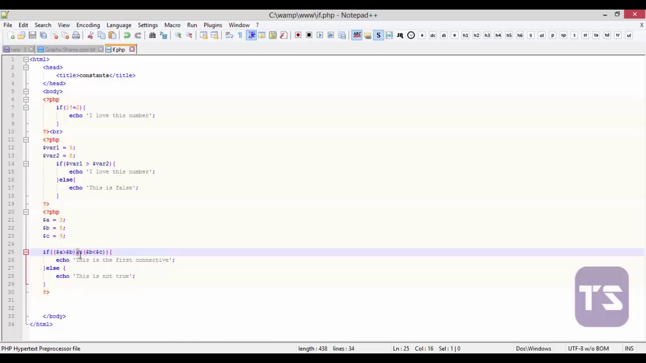The width and height of the screenshot is (646, 363).
Task: Toggle the highlighted S toolbar button
Action: click(x=379, y=35)
